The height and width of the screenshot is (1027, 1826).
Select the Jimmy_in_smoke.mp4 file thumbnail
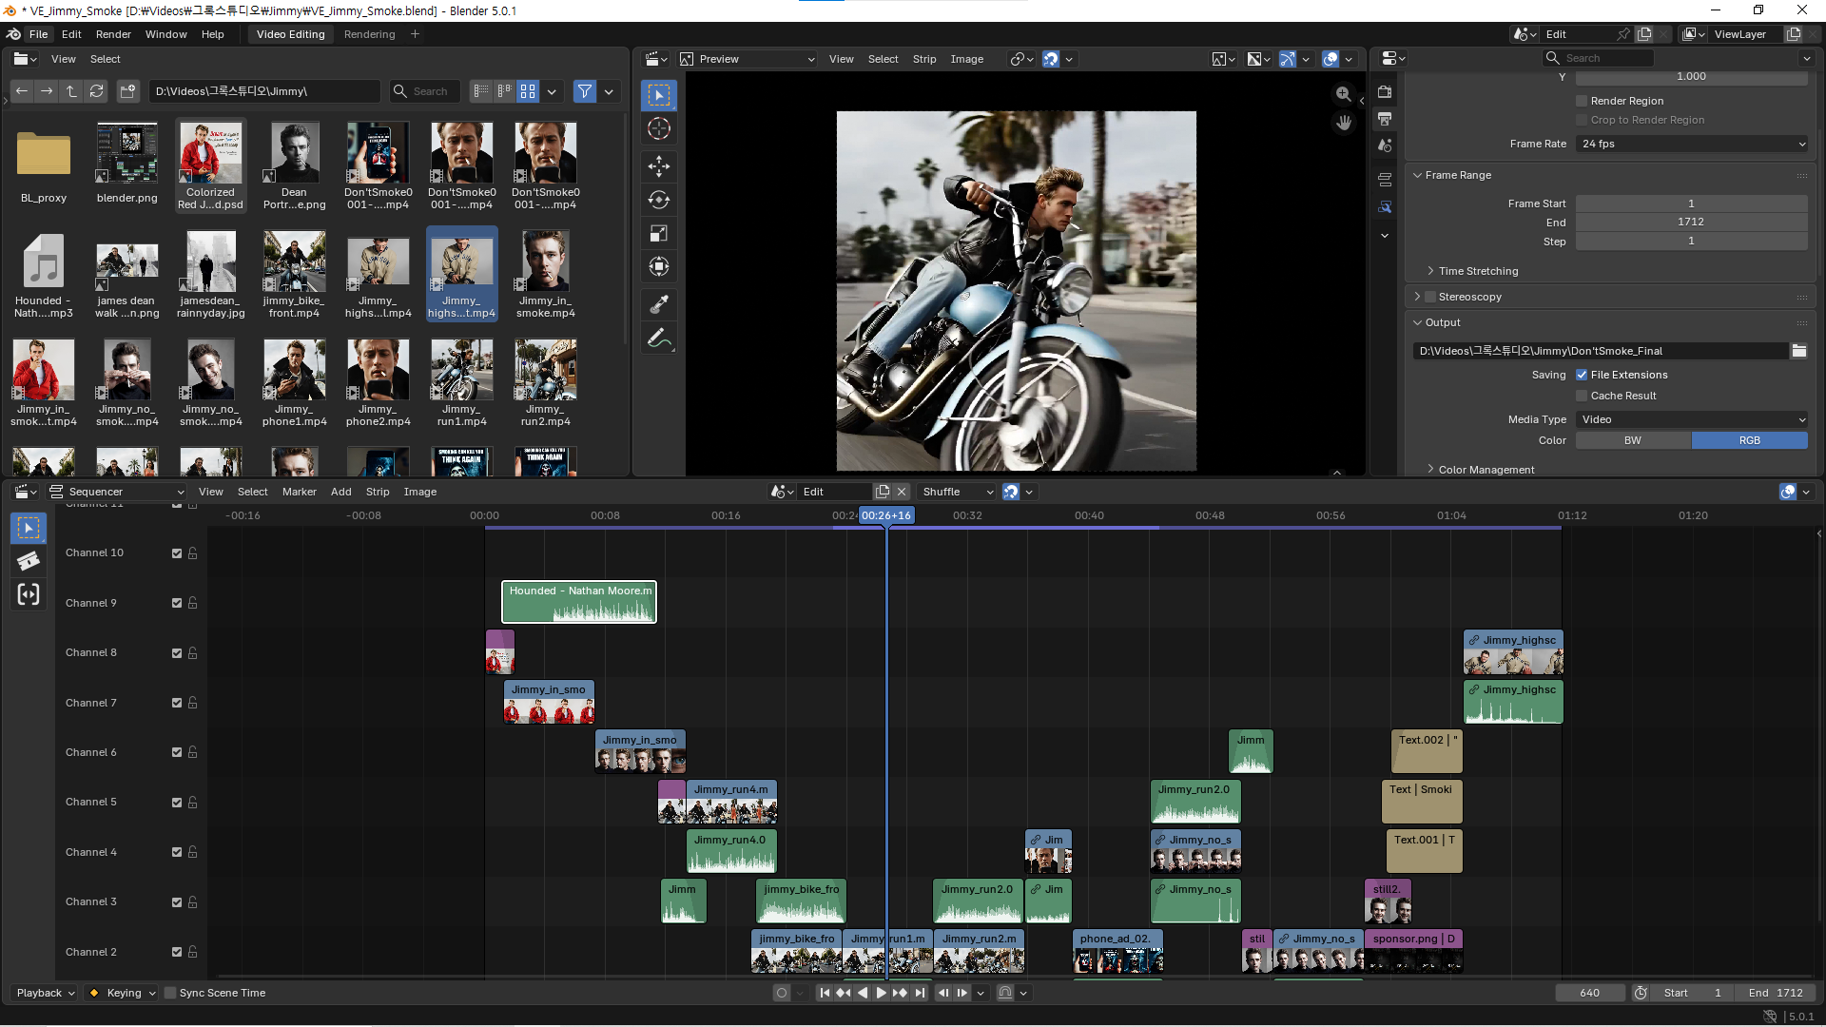[x=545, y=274]
